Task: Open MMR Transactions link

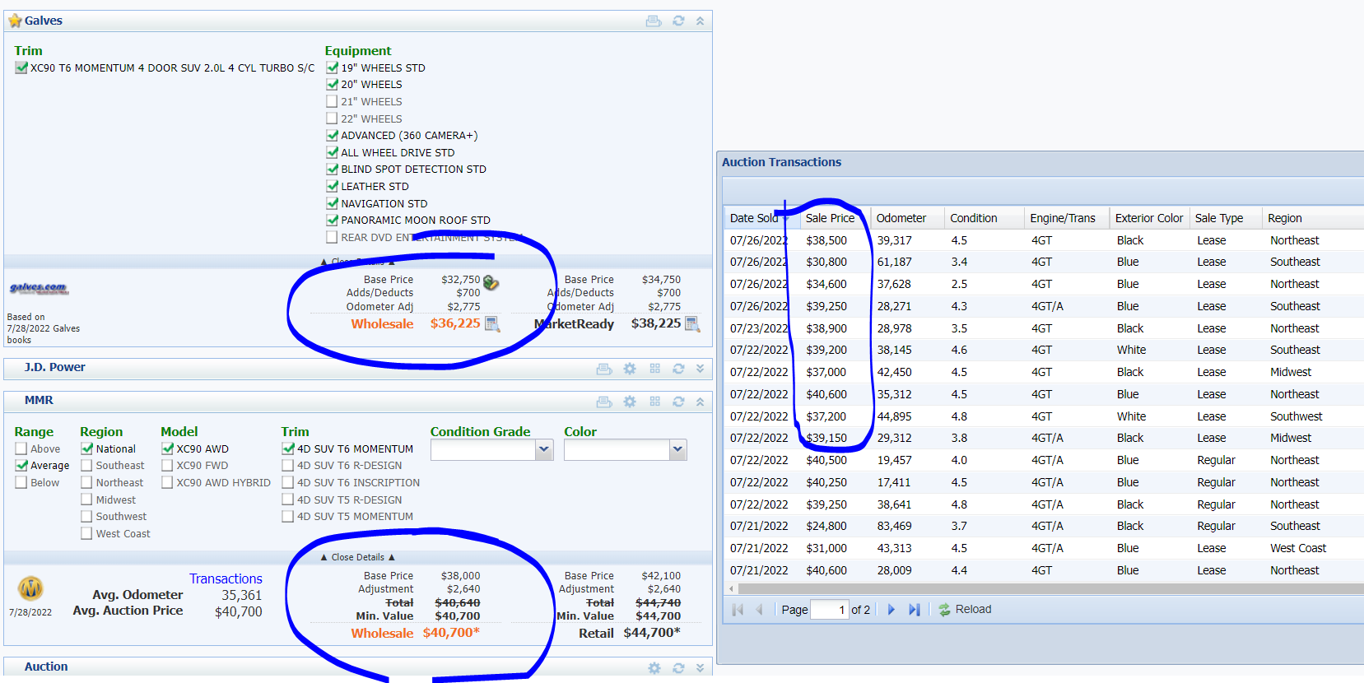Action: point(226,578)
